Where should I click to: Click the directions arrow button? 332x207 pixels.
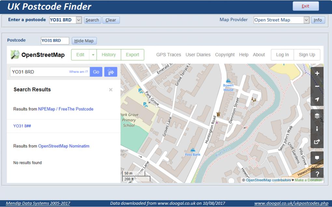pos(111,72)
